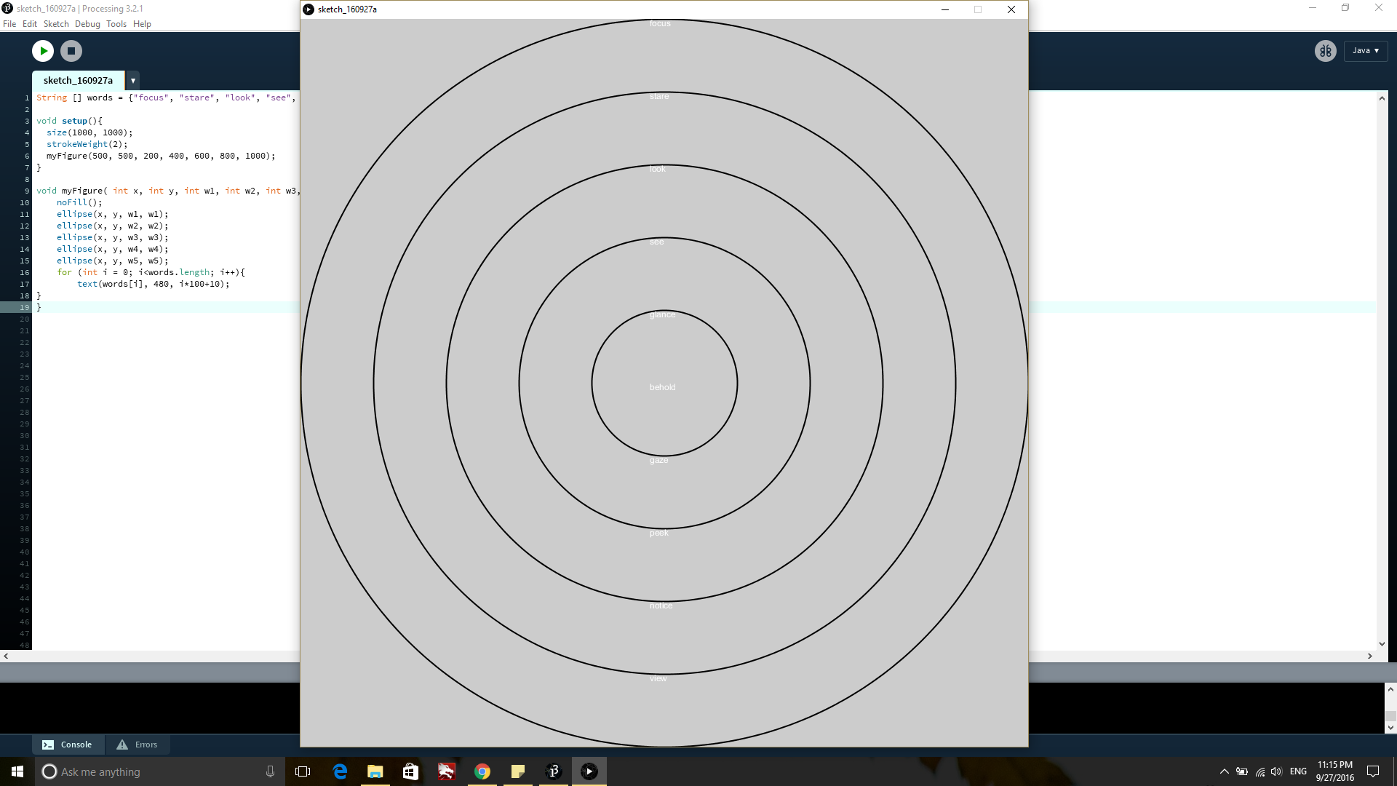This screenshot has height=786, width=1397.
Task: Click the Run sketch play button
Action: [x=43, y=51]
